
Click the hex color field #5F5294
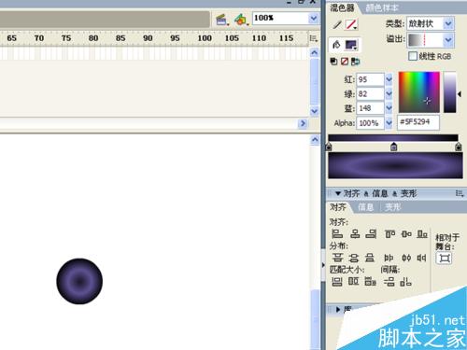click(x=418, y=122)
